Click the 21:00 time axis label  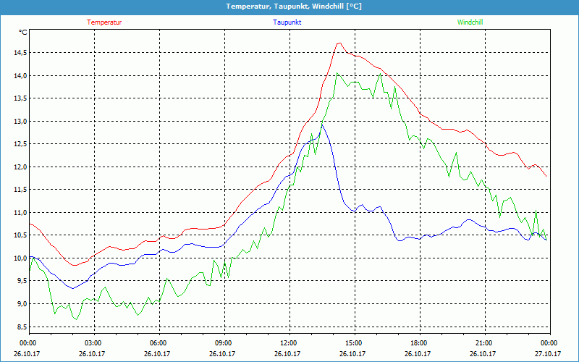[x=485, y=343]
